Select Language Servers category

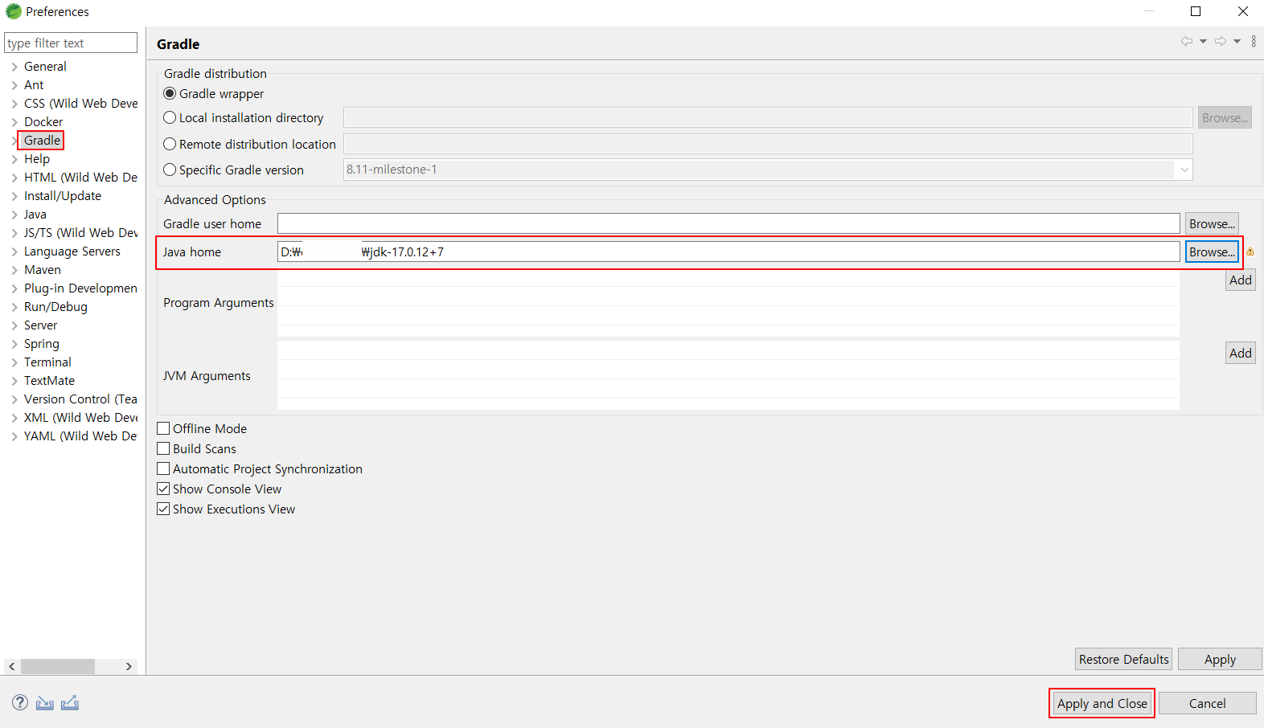(x=72, y=252)
